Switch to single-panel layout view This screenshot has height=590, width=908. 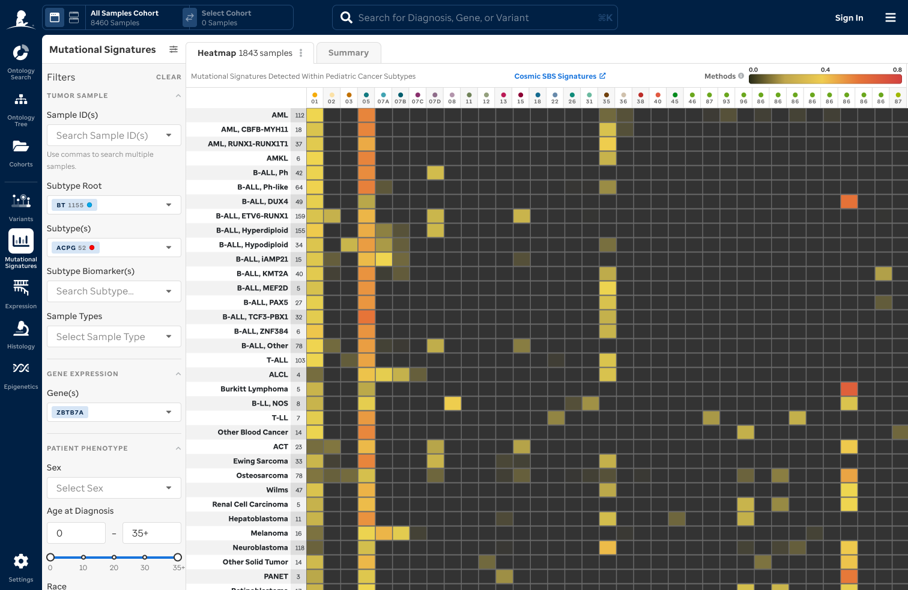coord(55,17)
